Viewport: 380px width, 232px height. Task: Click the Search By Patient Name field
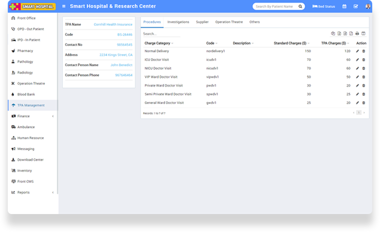(x=275, y=7)
